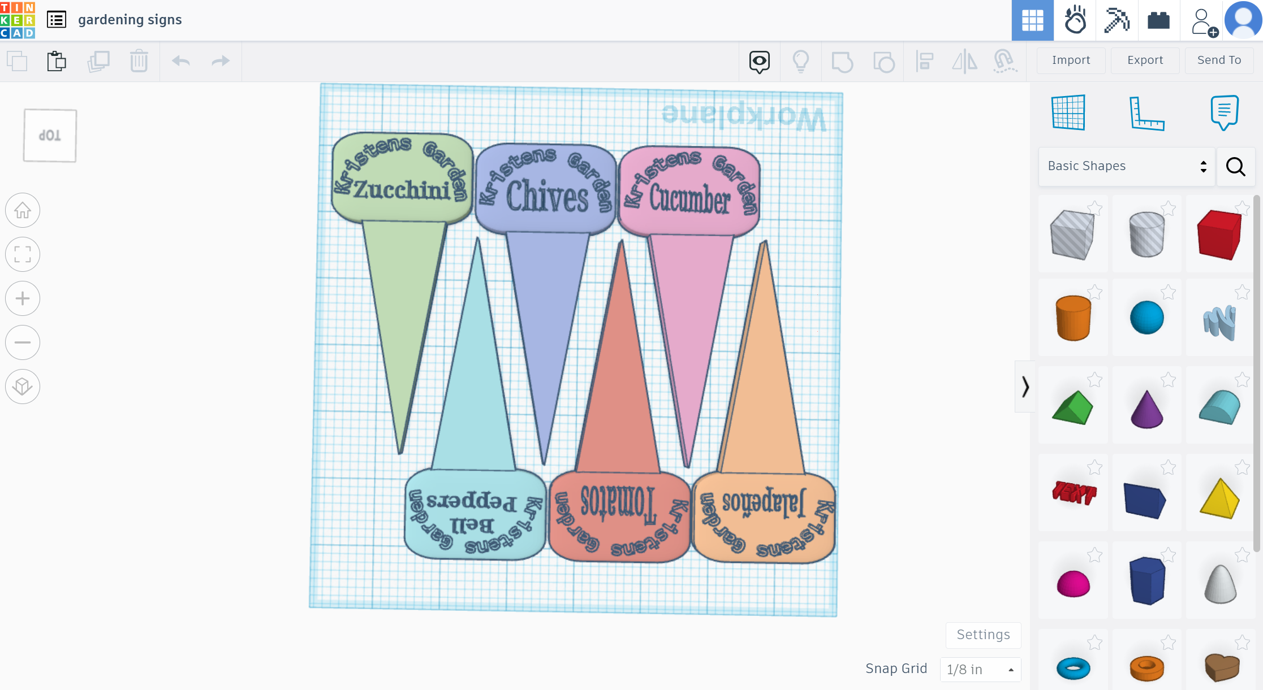Click Fit all in view icon
The image size is (1263, 690).
23,254
